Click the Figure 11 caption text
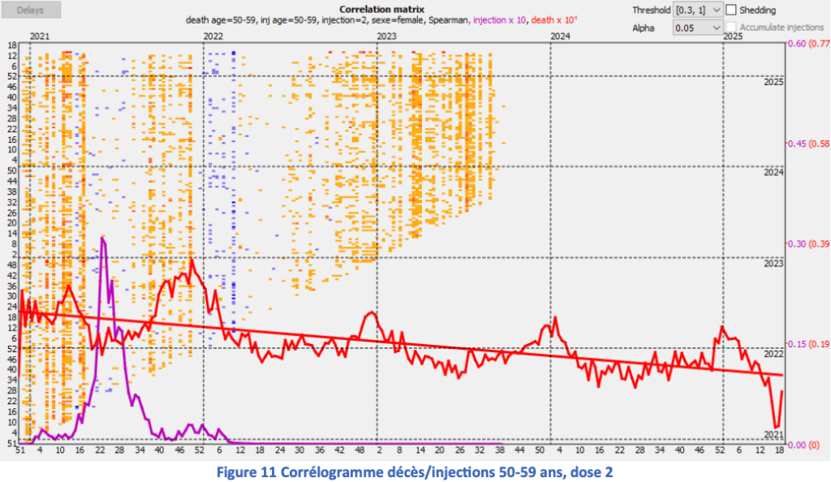 tap(415, 470)
